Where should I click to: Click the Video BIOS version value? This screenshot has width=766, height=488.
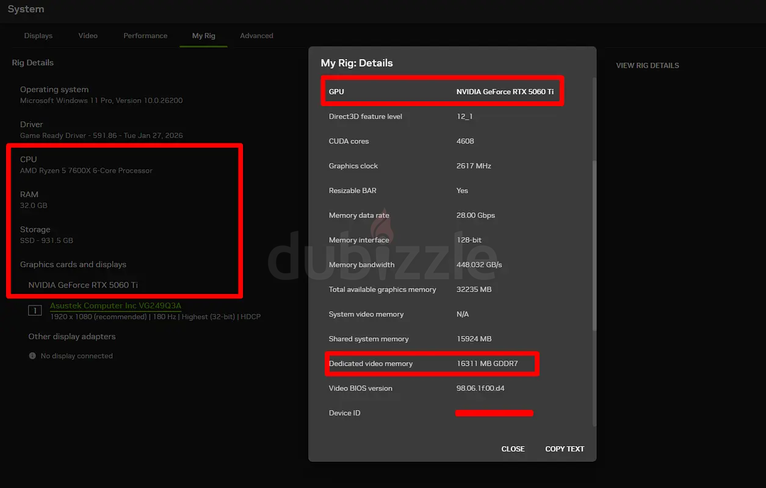(480, 389)
